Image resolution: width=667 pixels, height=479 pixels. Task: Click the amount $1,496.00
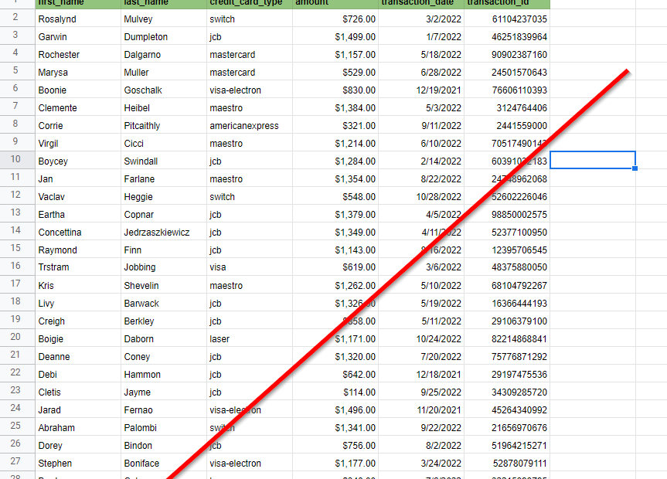point(335,409)
